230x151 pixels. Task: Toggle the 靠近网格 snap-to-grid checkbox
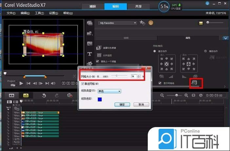83,84
